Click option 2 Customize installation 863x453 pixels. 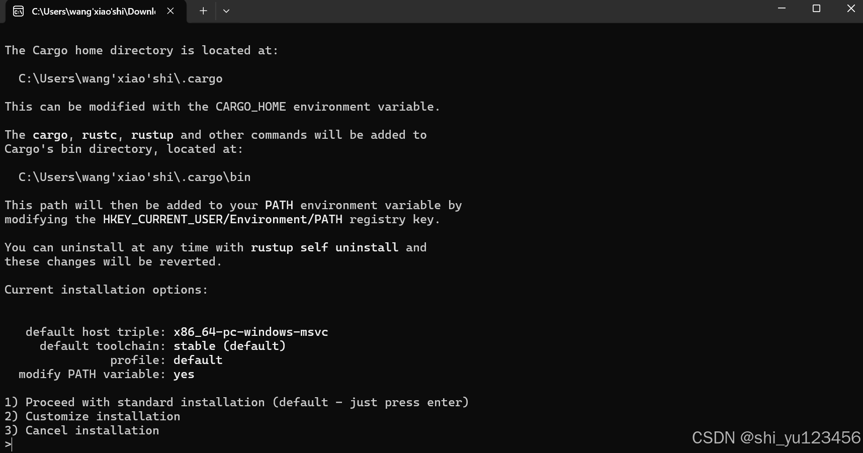[x=93, y=416]
